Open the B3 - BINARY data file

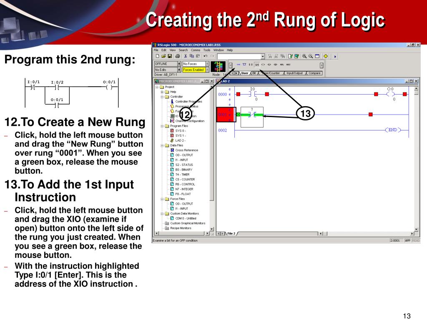(183, 170)
